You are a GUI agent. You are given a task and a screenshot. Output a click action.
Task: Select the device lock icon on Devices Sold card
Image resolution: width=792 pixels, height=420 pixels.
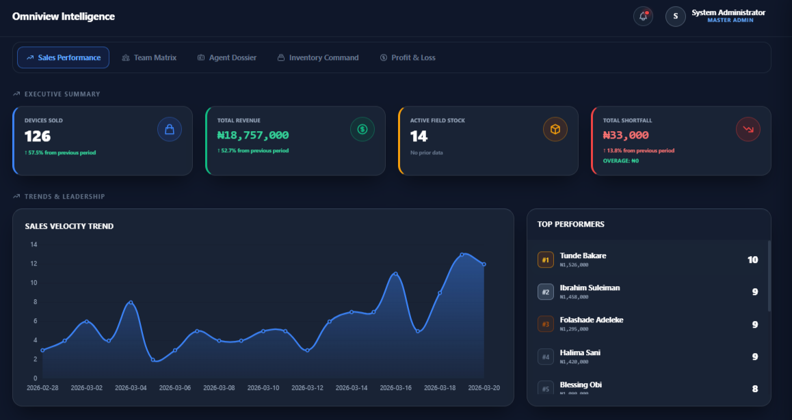[x=170, y=129]
